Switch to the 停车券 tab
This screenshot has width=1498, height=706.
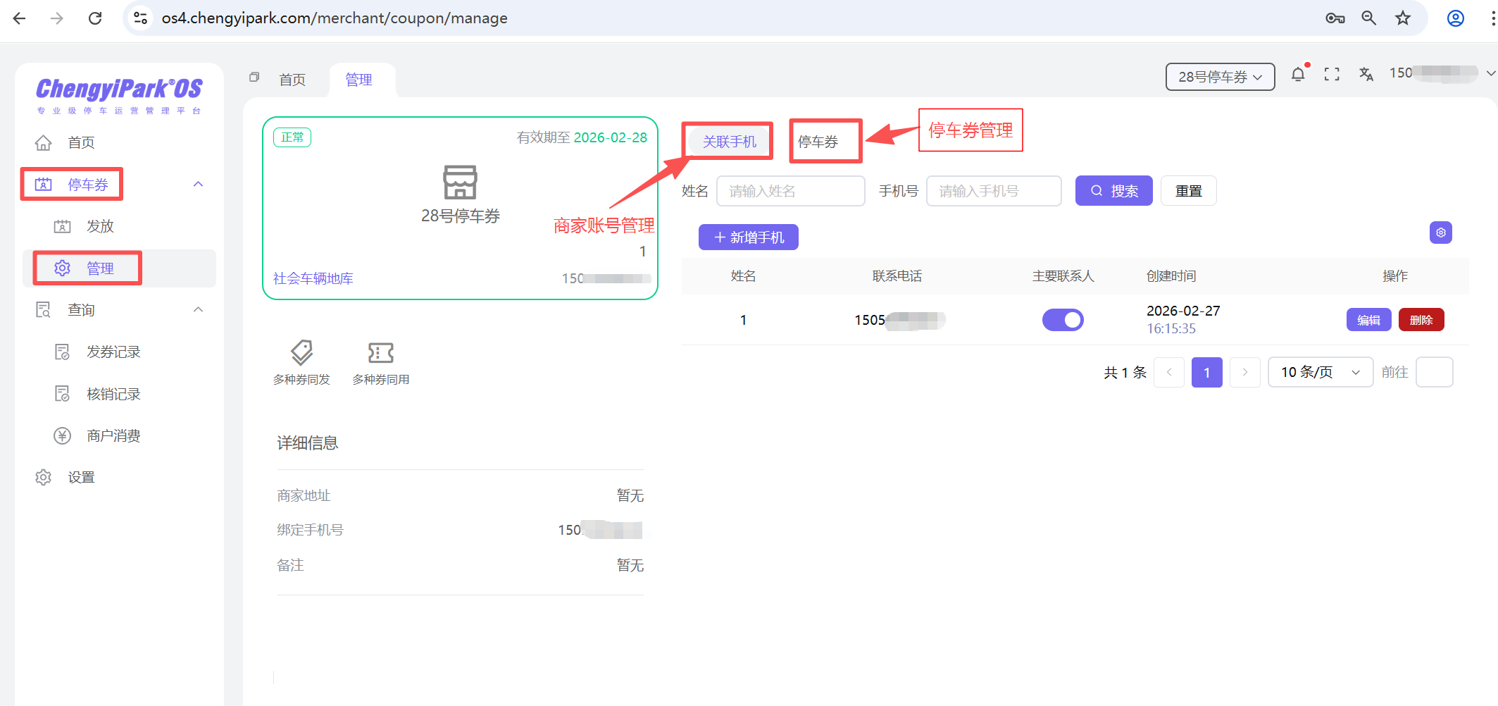(x=818, y=142)
